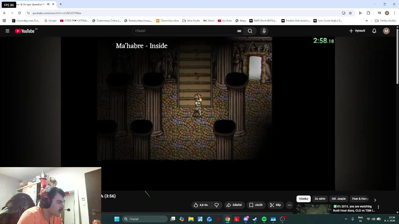Switch to Chrome in the taskbar
399x224 pixels.
[228, 219]
